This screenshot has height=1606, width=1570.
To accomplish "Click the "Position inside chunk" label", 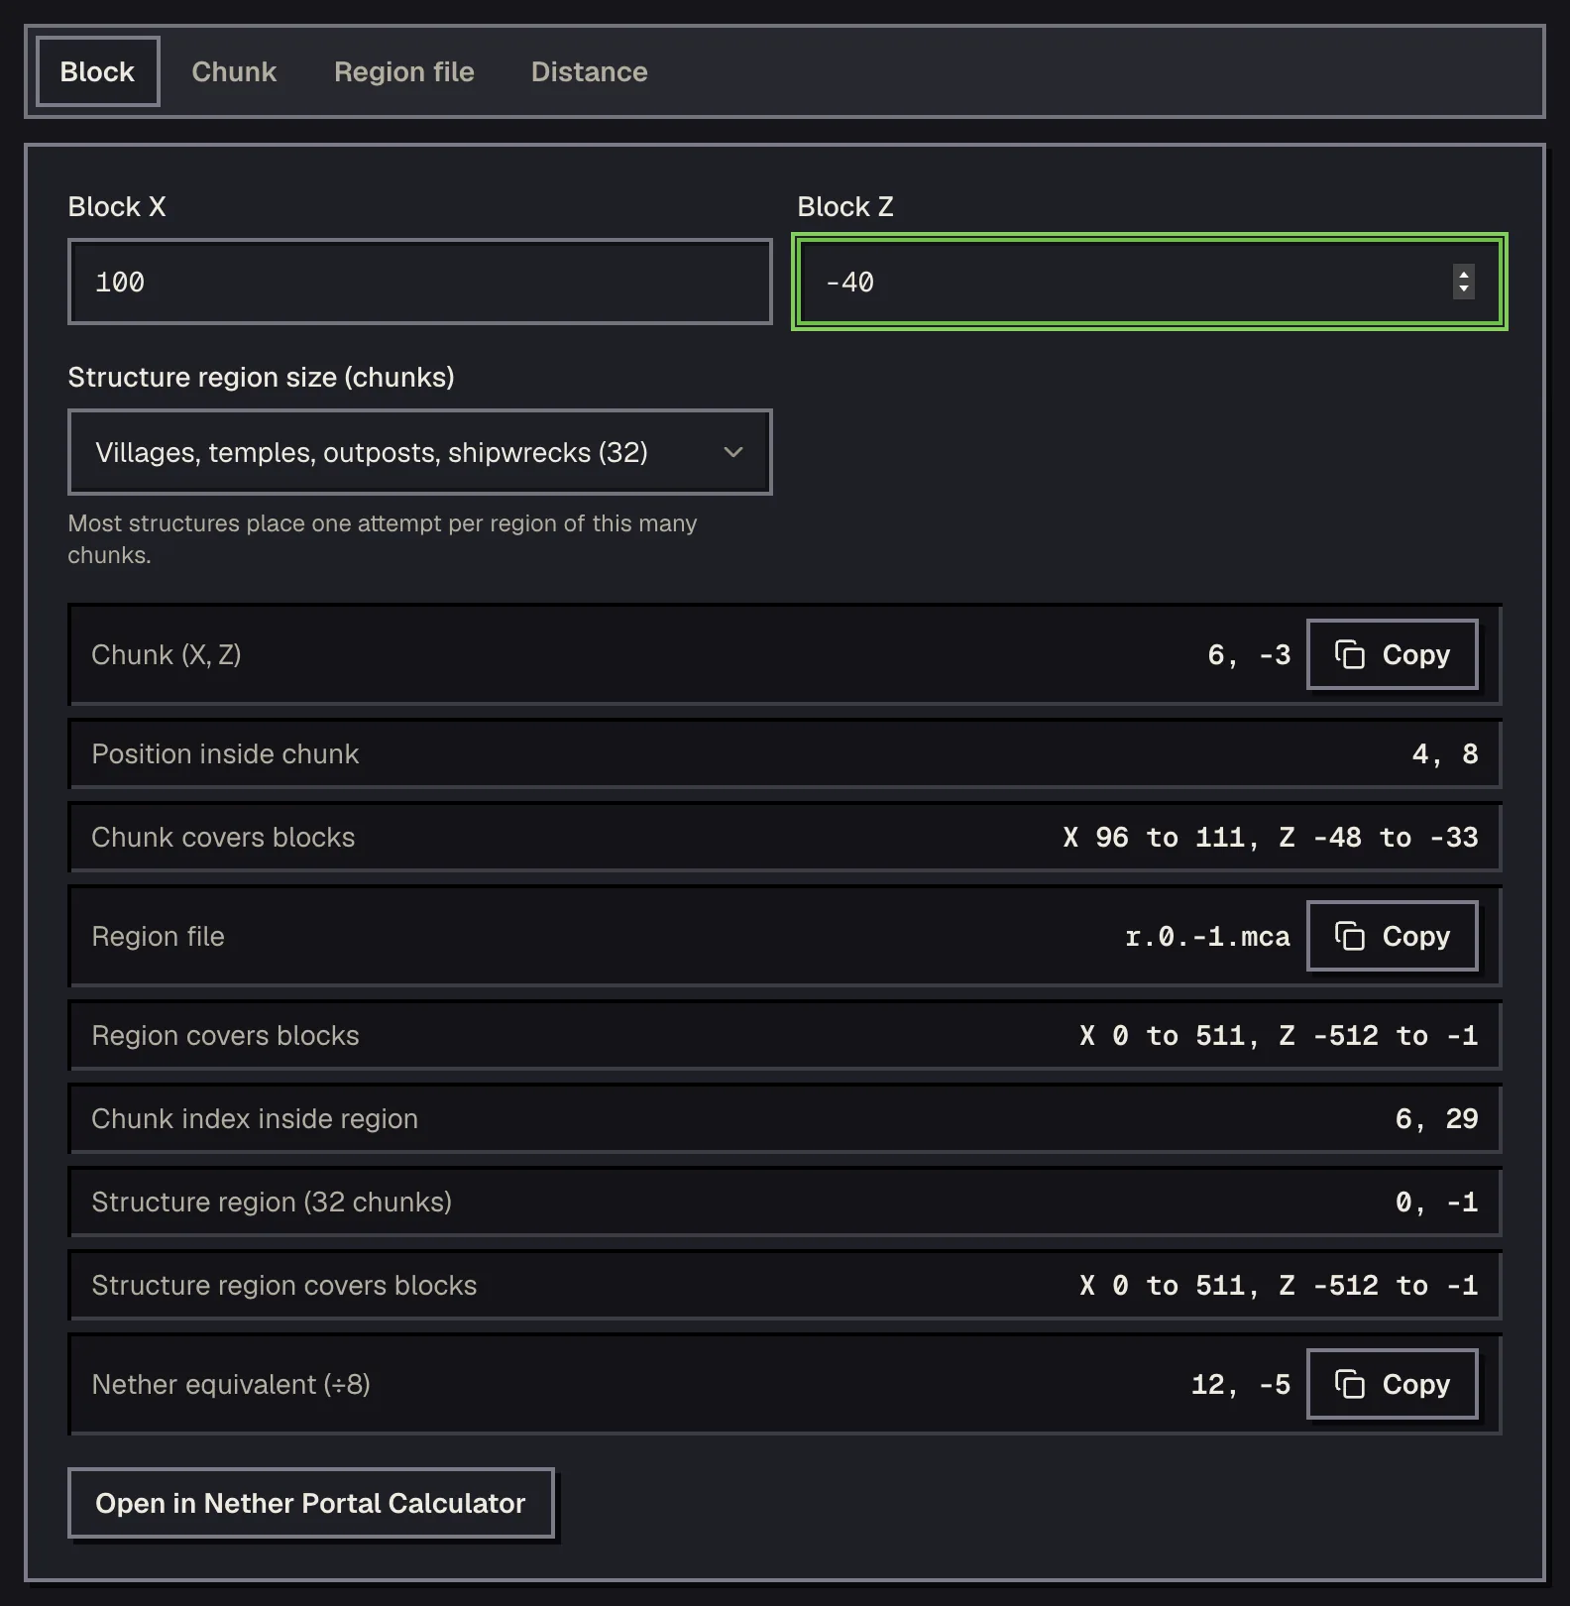I will (225, 753).
